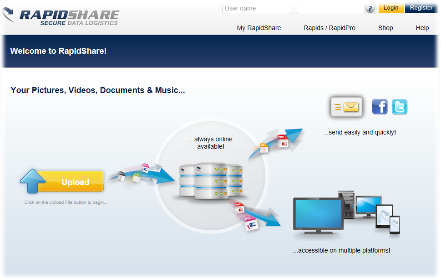Open the My RapidShare menu

pyautogui.click(x=259, y=28)
